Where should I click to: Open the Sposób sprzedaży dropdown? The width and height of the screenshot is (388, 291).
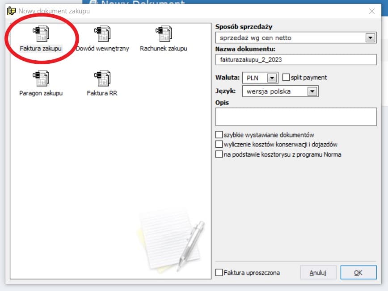tap(370, 38)
